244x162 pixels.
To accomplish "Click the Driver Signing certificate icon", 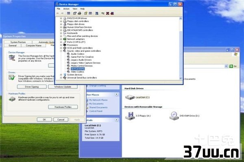I will point(12,77).
